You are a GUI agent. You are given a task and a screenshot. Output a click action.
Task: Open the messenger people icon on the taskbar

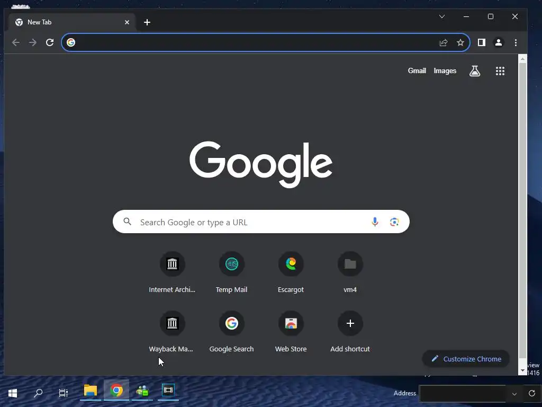[x=142, y=391]
